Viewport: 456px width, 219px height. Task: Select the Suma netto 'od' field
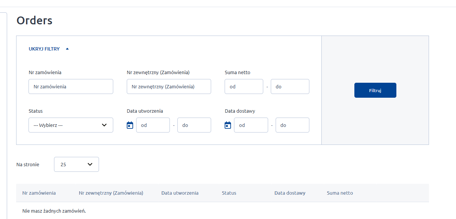(x=244, y=86)
